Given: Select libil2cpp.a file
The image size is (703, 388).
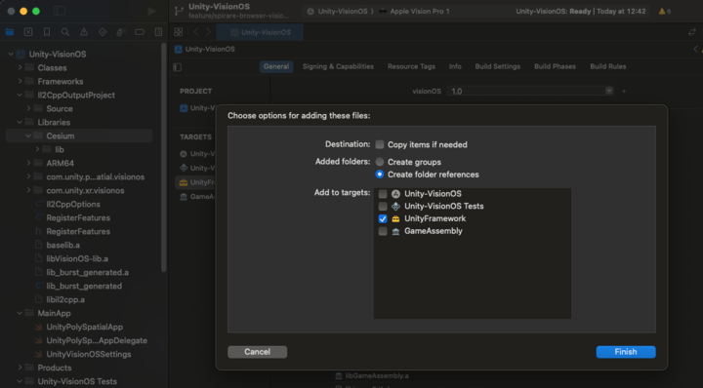Looking at the screenshot, I should click(65, 299).
